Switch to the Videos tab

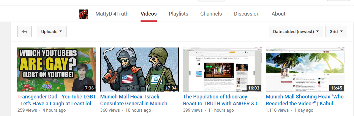(149, 14)
